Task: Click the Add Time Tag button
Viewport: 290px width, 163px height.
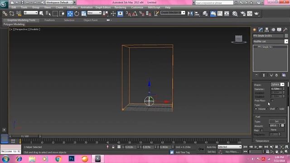Action: [183, 152]
